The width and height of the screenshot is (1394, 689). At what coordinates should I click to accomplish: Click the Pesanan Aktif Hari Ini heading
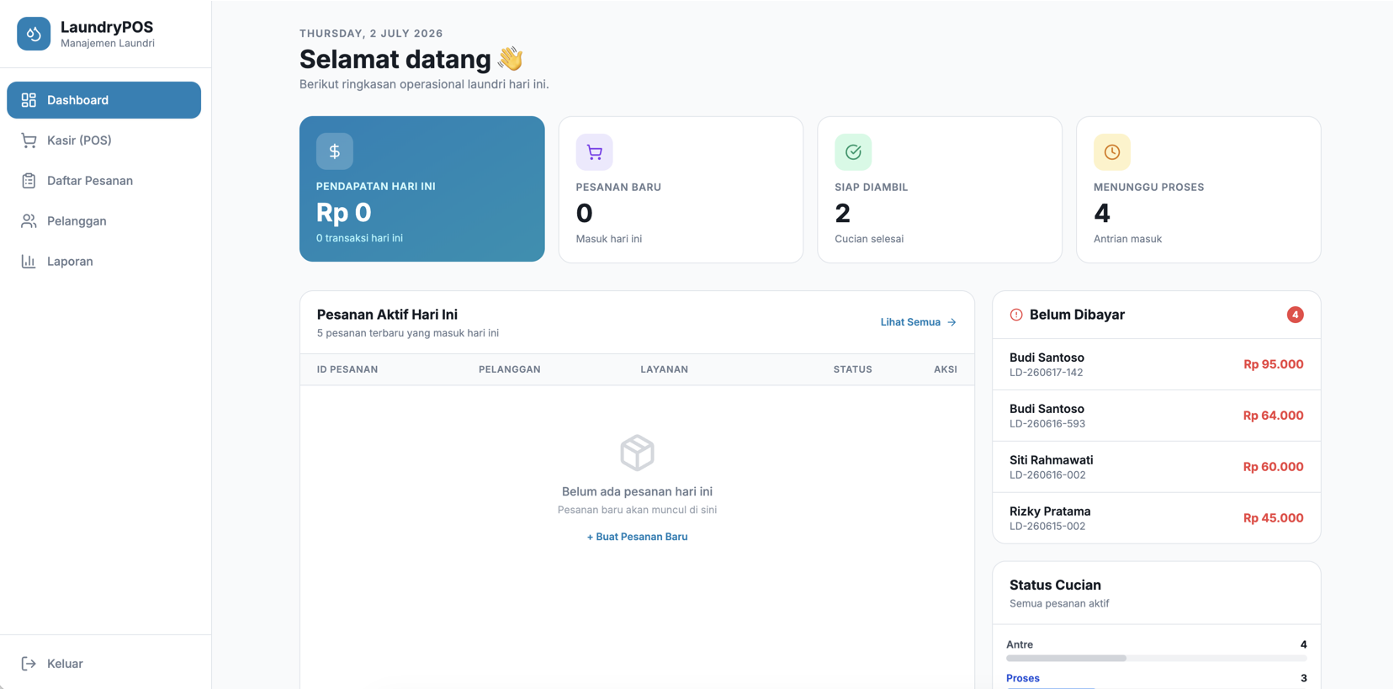pyautogui.click(x=387, y=315)
